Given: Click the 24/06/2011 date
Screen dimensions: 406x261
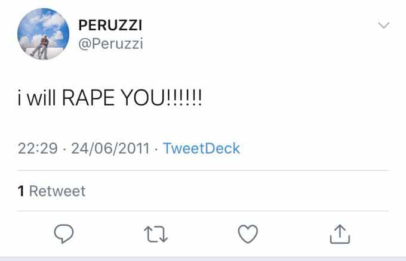Looking at the screenshot, I should pos(110,148).
